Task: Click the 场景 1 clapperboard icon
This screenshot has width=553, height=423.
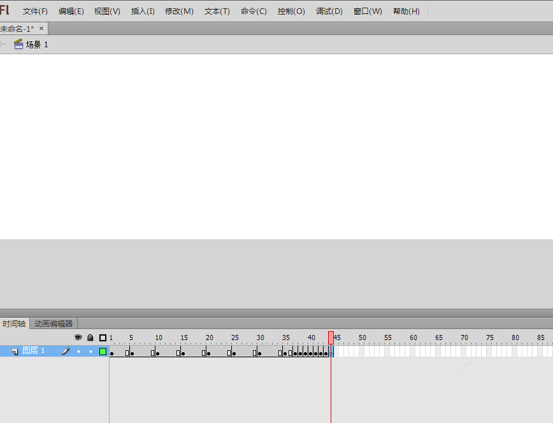Action: [x=18, y=44]
